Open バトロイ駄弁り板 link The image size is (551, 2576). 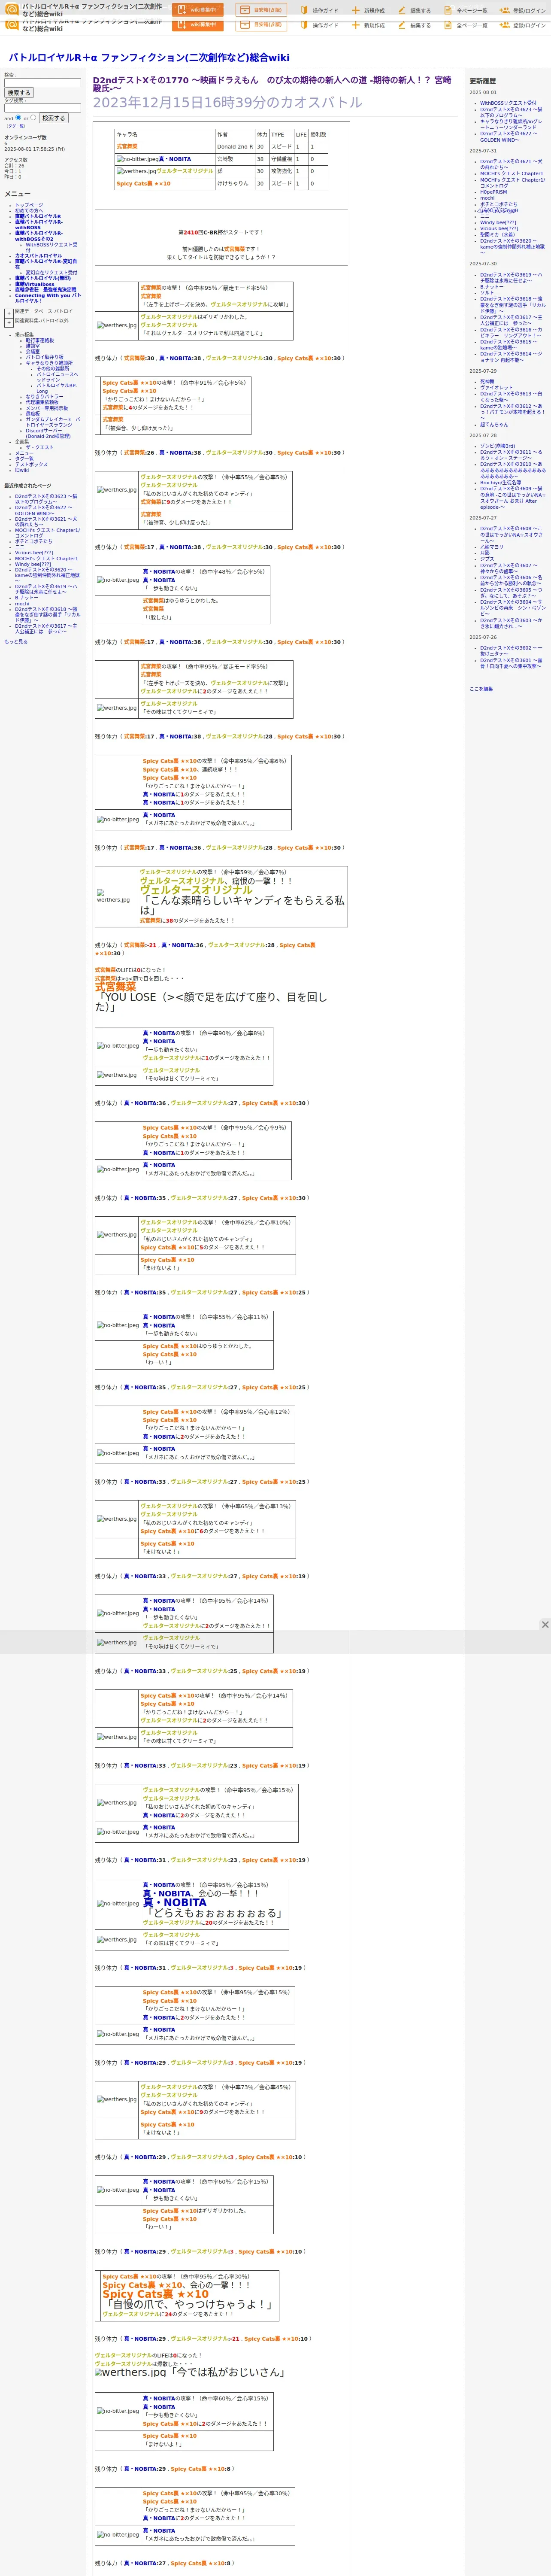click(44, 357)
